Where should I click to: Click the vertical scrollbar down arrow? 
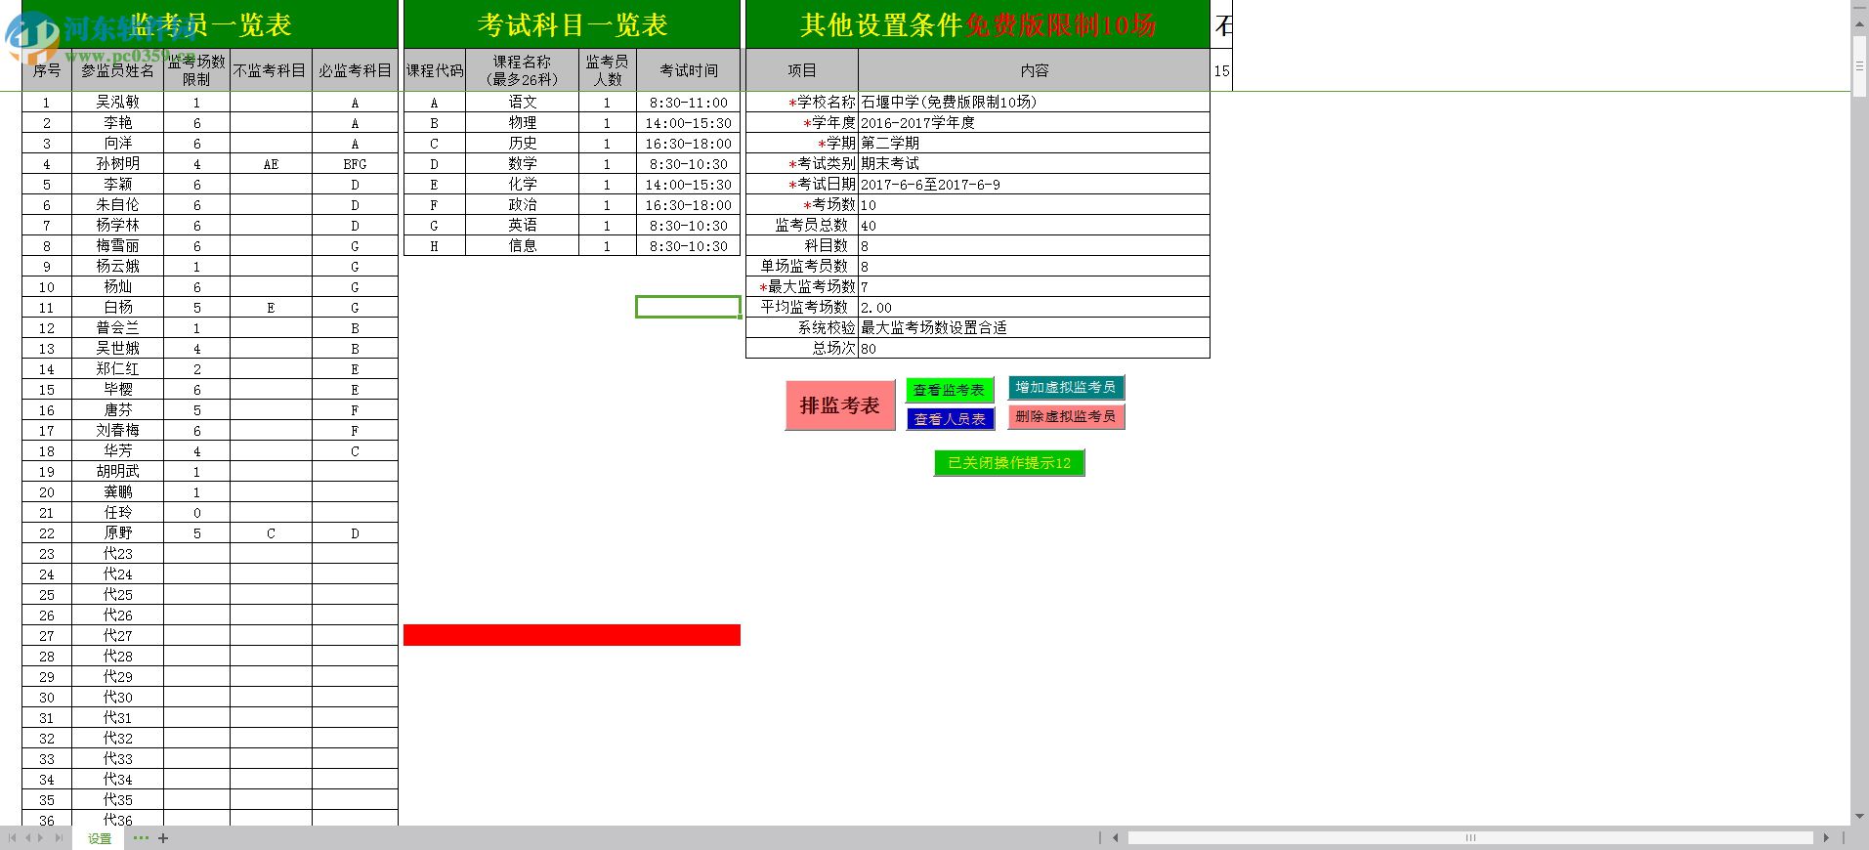click(1859, 816)
